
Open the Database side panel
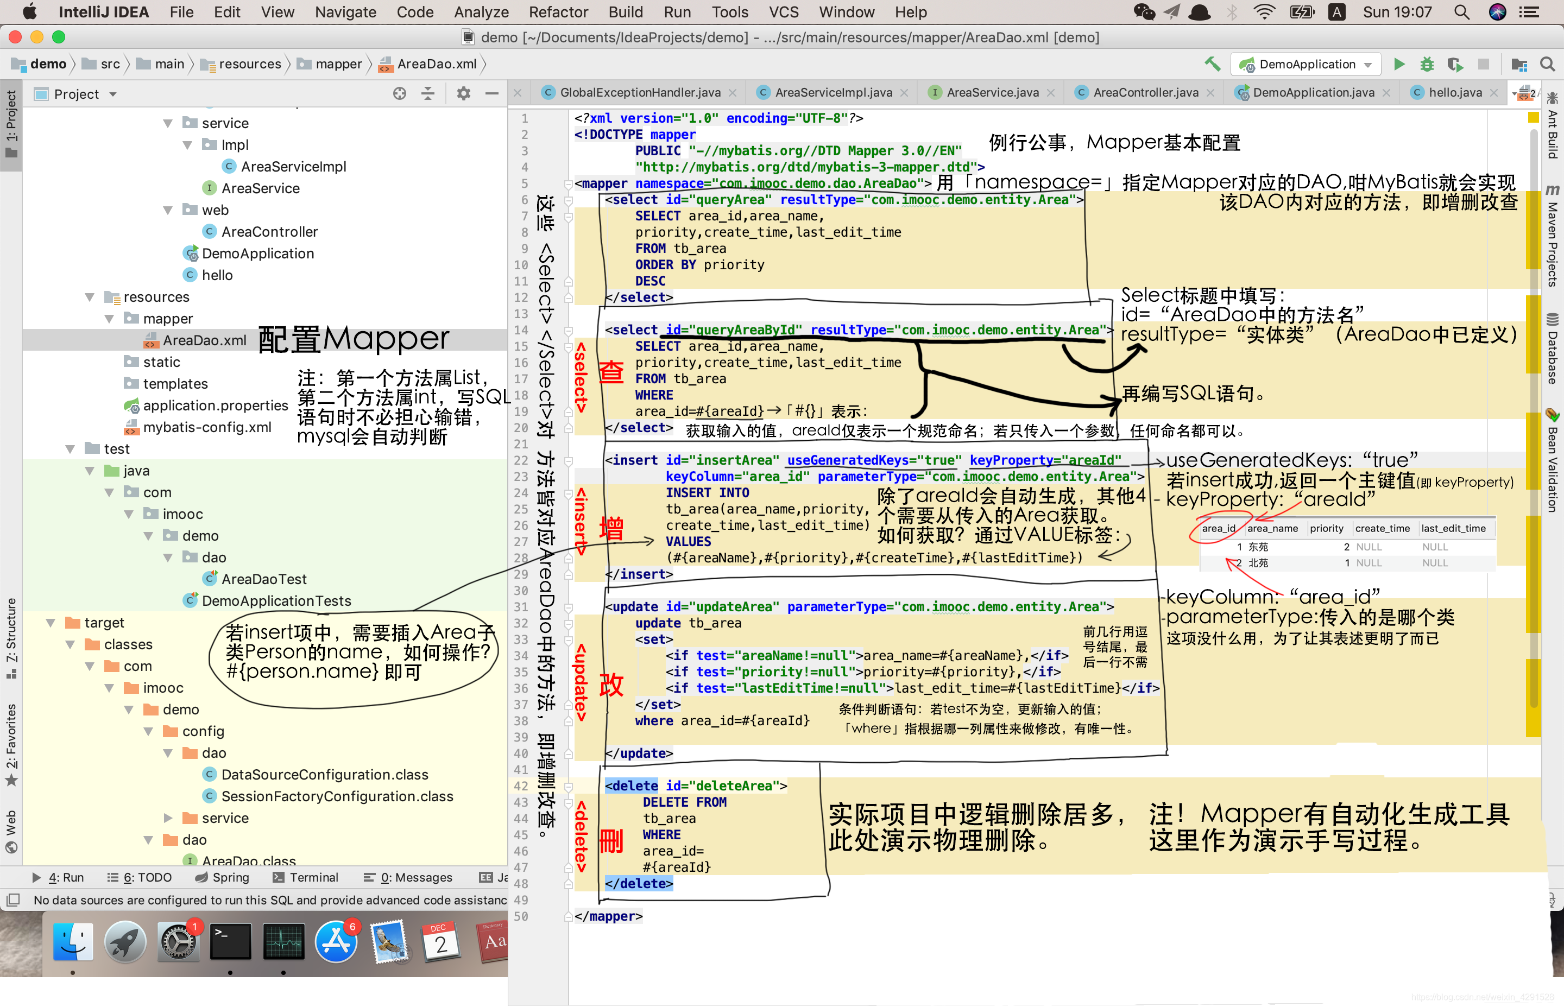coord(1552,348)
